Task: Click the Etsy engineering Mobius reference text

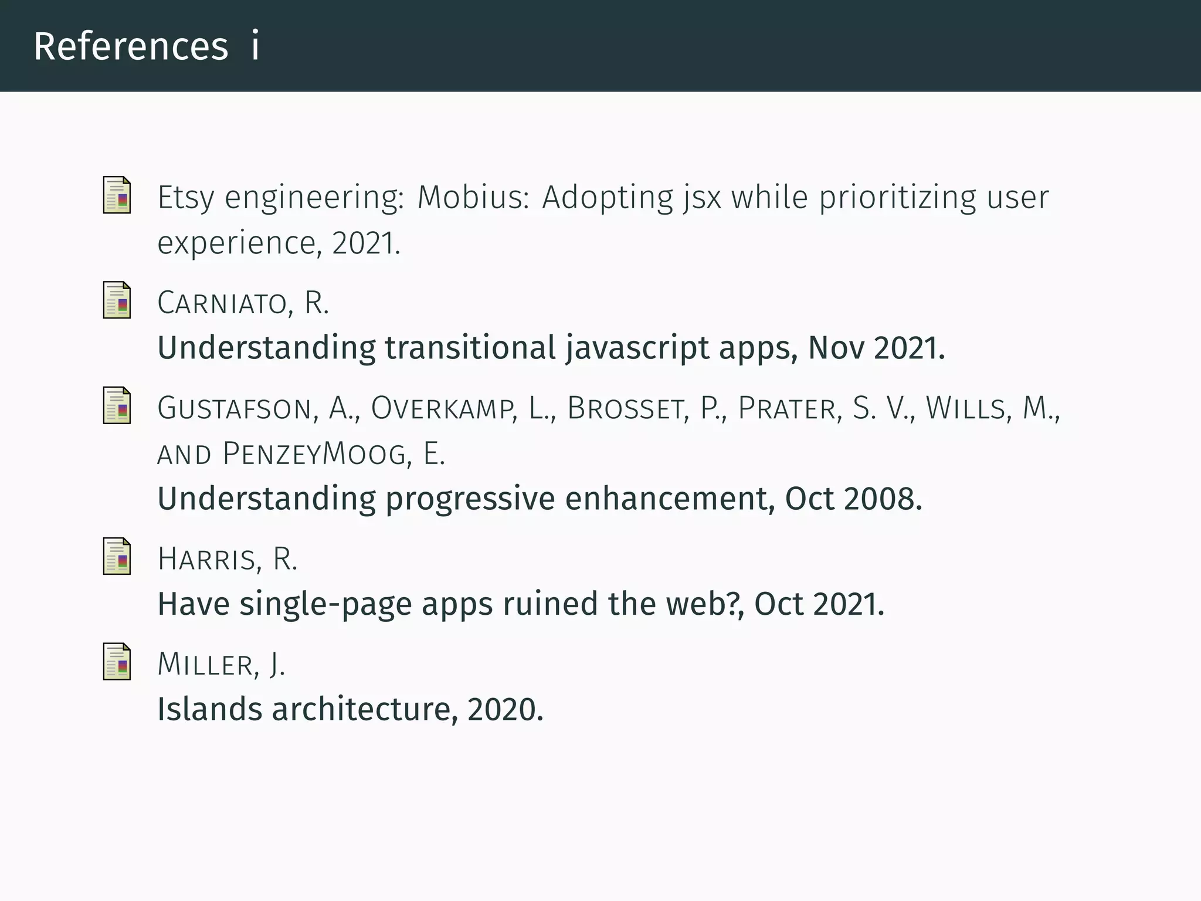Action: [x=602, y=198]
